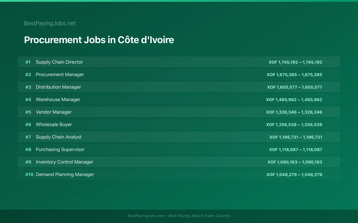
Task: Select the Supply Chain Analyst job title
Action: pos(59,137)
